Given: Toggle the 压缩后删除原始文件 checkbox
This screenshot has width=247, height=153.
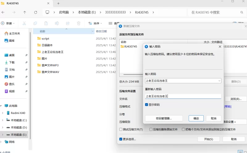Looking at the screenshot, I should (151, 130).
